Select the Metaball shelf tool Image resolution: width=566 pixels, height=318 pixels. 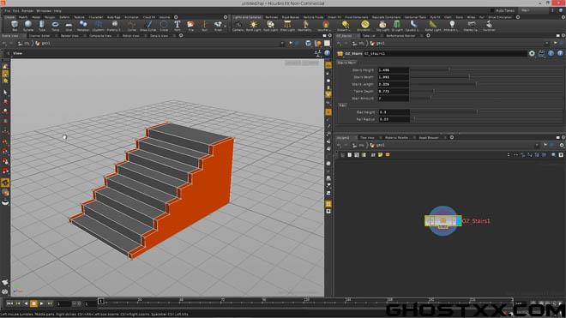[x=83, y=26]
